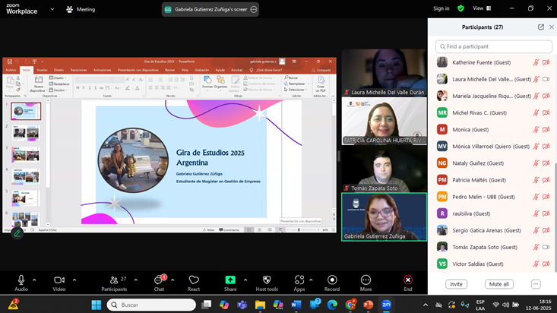Toggle Monica's muted microphone icon
The height and width of the screenshot is (313, 557).
tap(536, 130)
